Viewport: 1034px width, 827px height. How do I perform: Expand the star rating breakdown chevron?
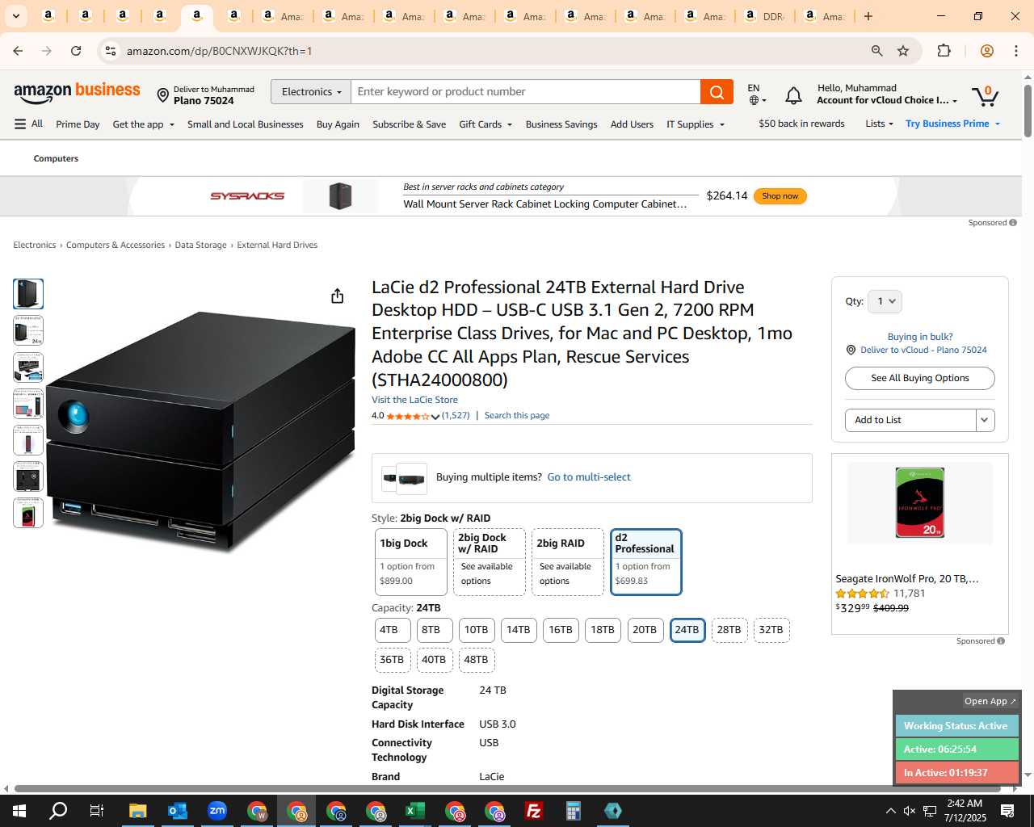pos(435,417)
